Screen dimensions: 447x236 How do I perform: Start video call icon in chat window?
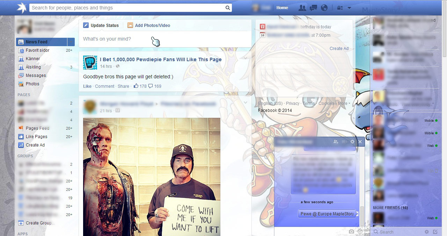tap(344, 142)
